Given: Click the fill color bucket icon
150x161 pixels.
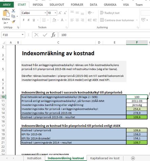Looking at the screenshot, I should [x=54, y=20].
